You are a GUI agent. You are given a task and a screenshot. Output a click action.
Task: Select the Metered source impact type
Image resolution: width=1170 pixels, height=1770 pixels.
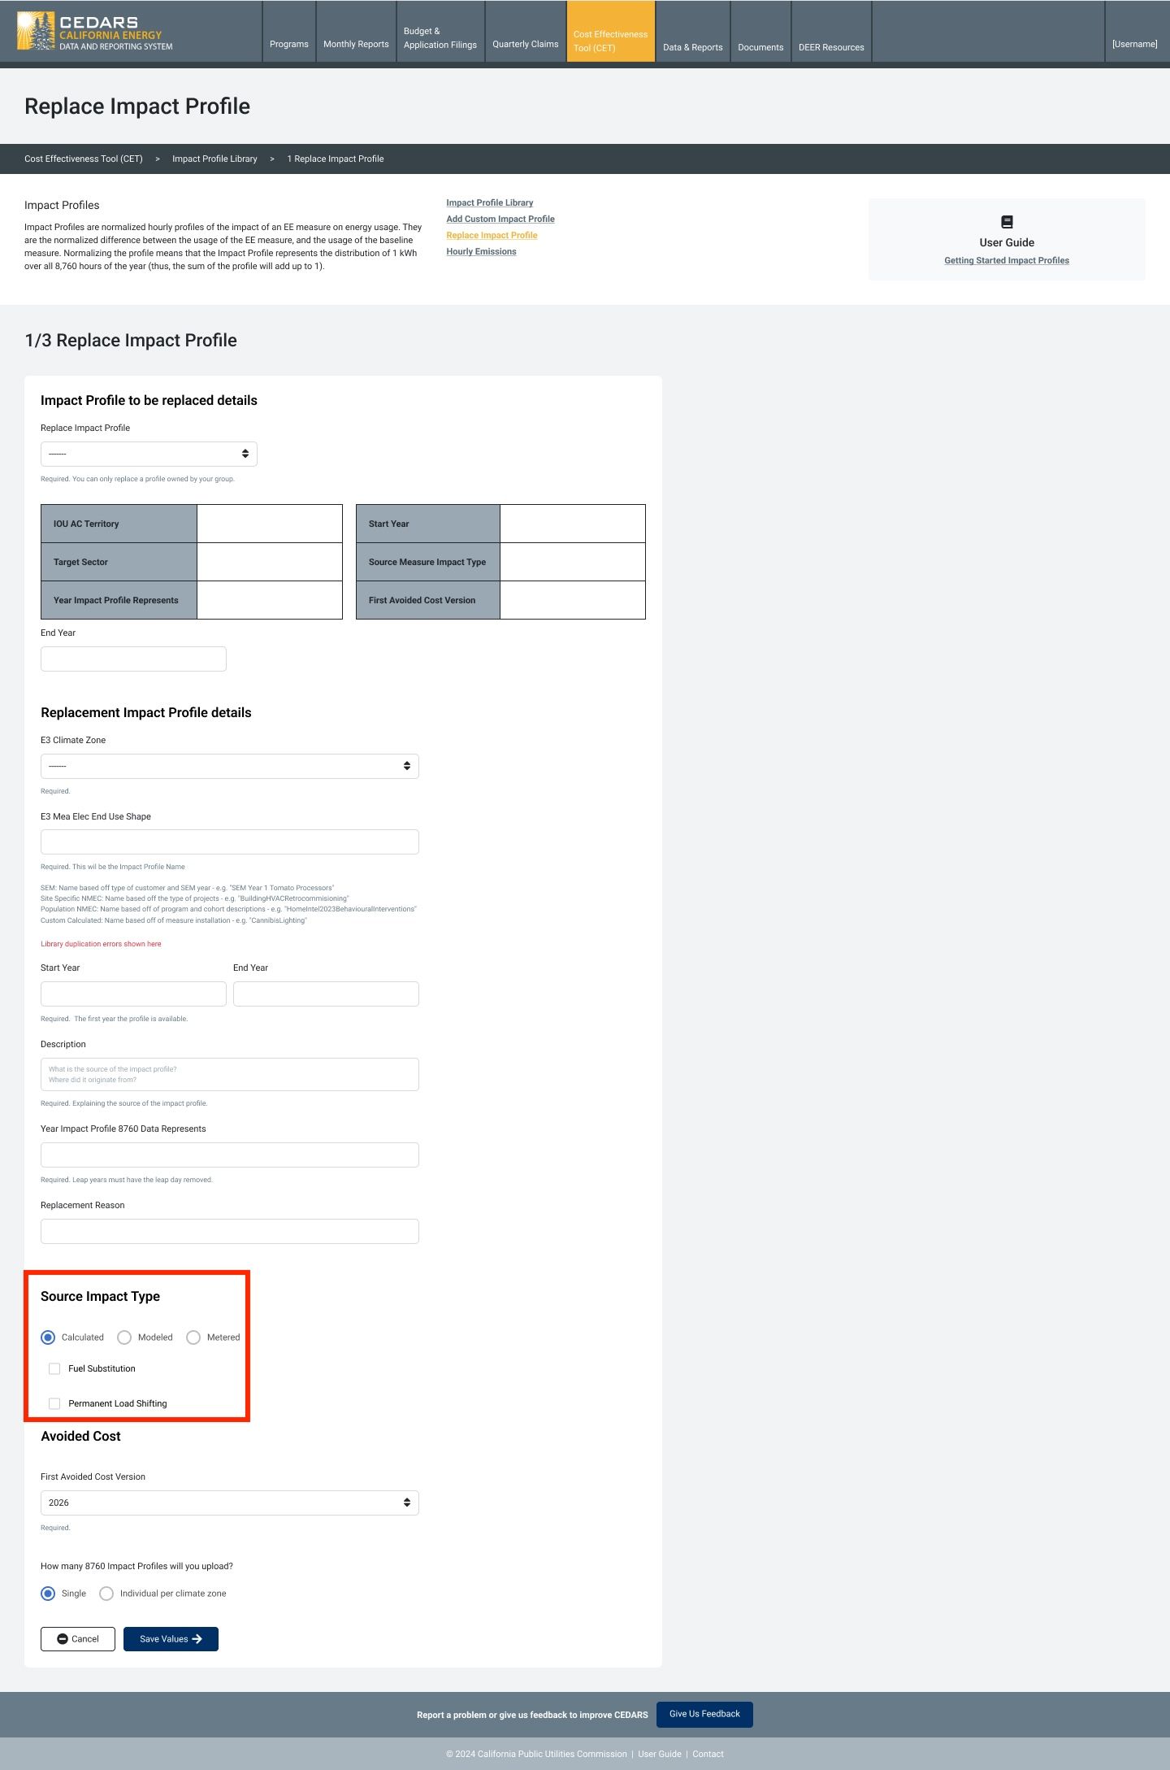[193, 1337]
